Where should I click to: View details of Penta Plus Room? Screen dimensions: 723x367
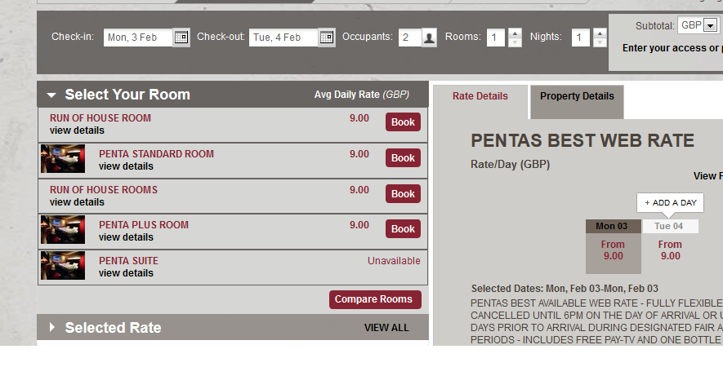coord(126,237)
